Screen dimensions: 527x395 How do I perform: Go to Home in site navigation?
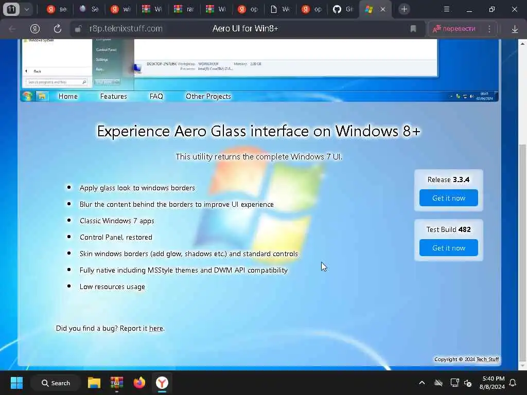coord(68,96)
